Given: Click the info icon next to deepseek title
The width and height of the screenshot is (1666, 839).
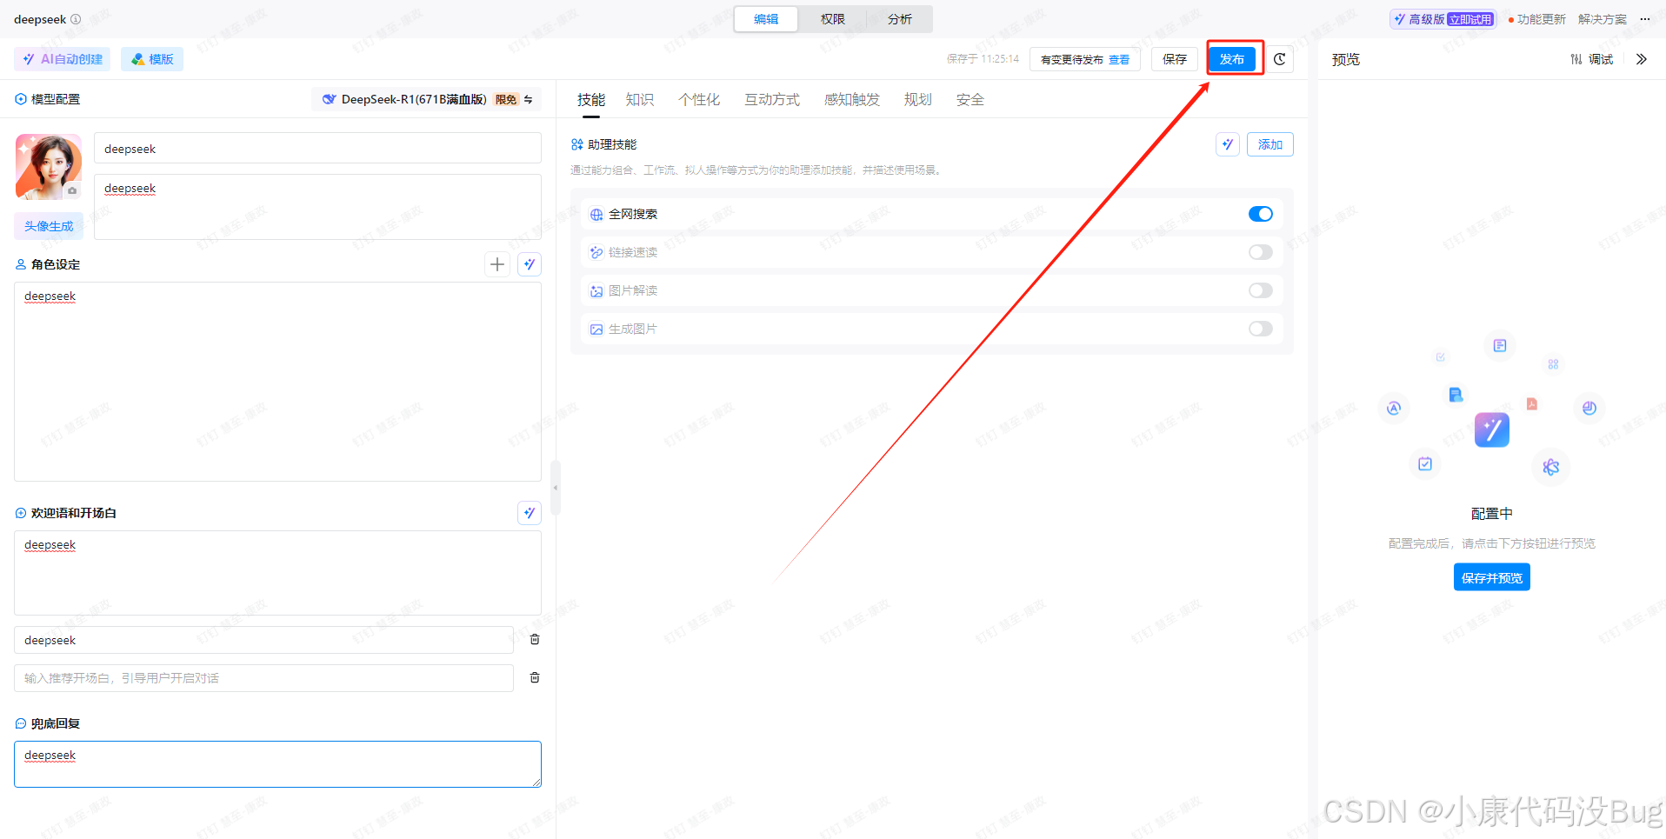Looking at the screenshot, I should pos(76,19).
